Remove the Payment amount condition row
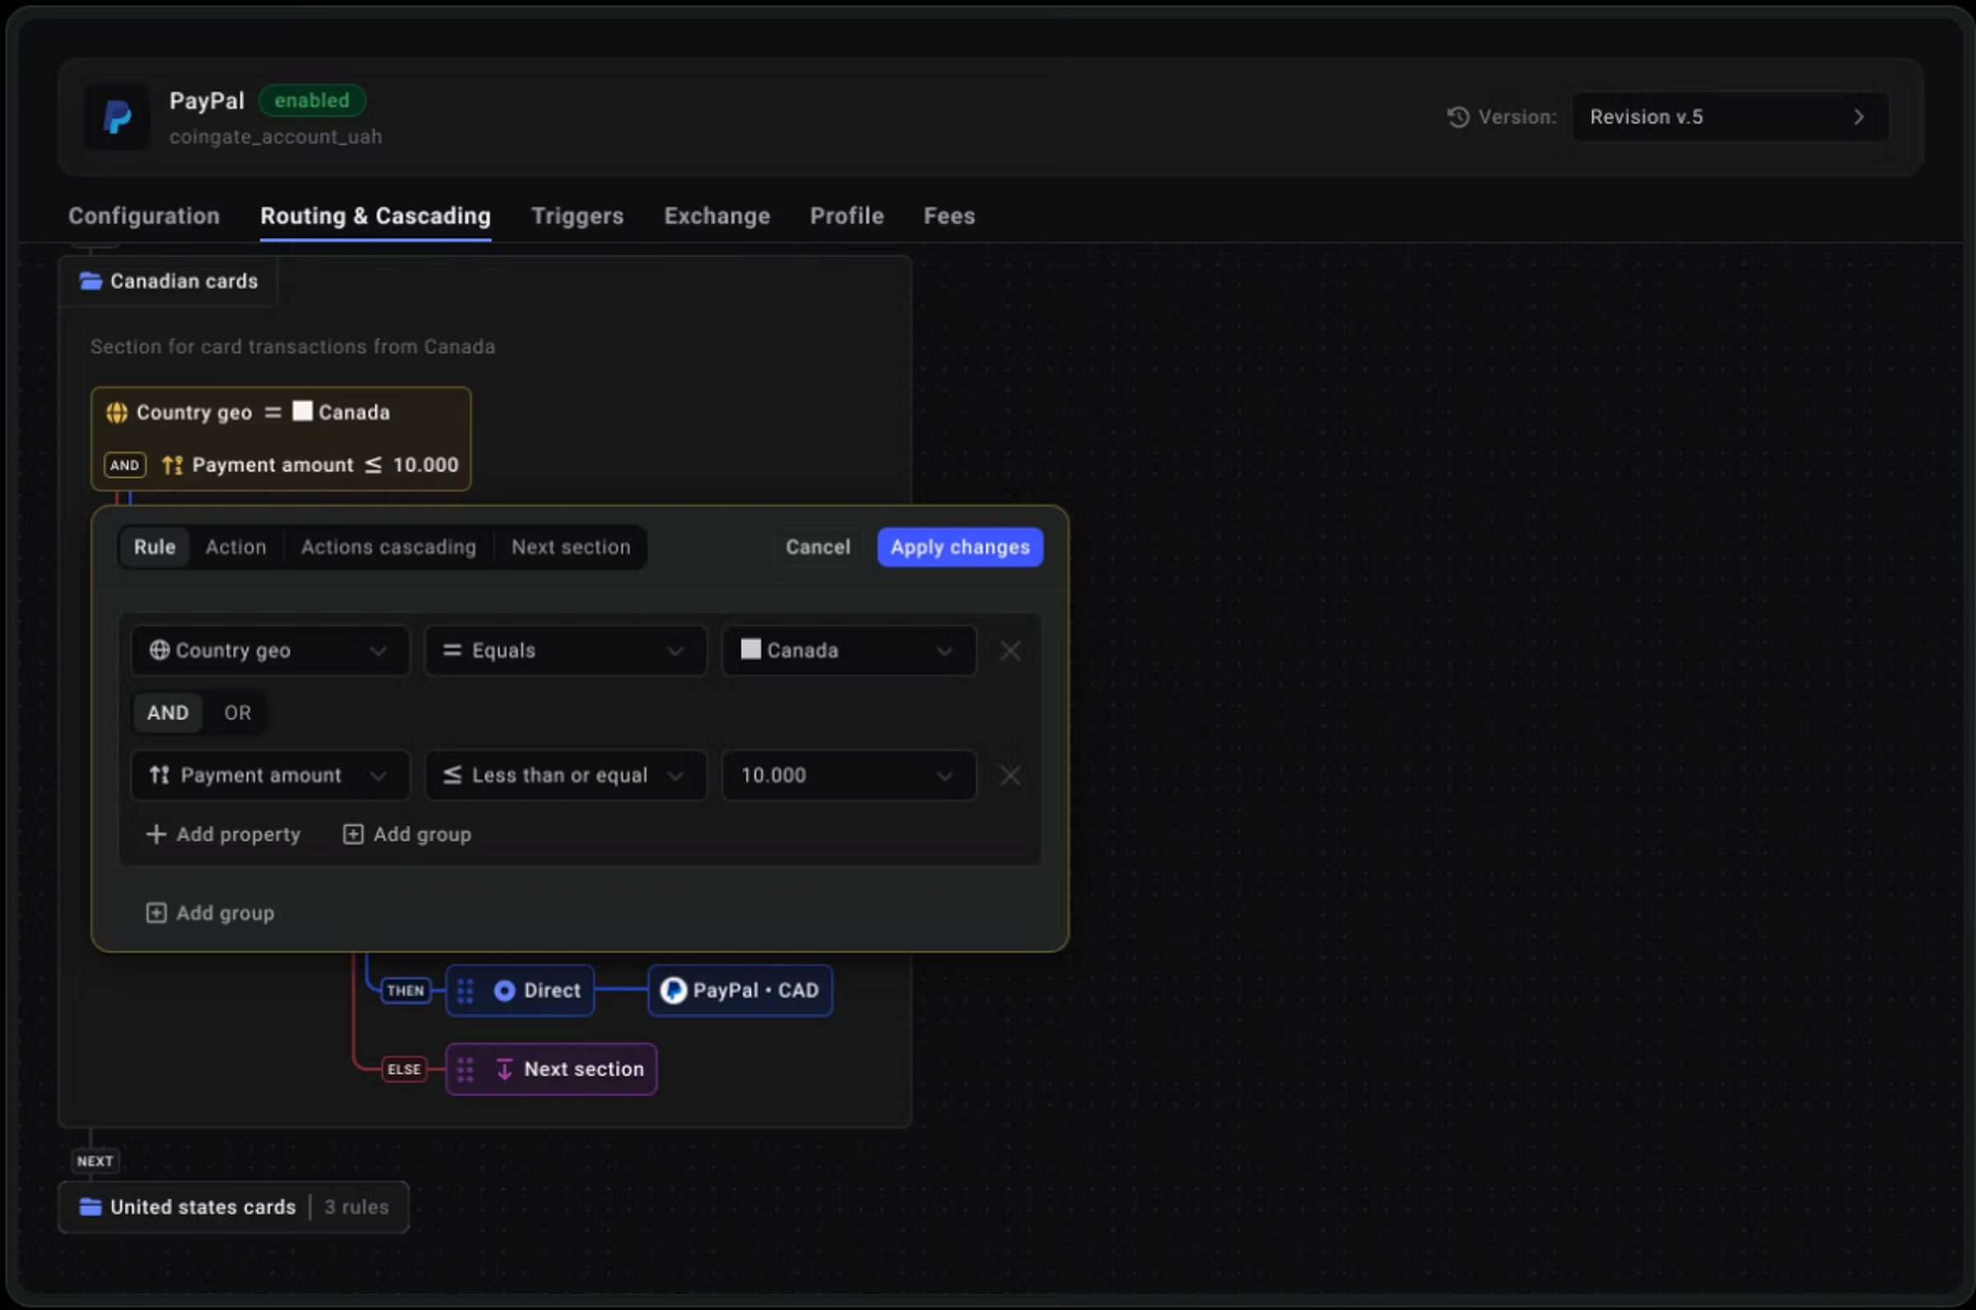The image size is (1976, 1310). point(1009,776)
